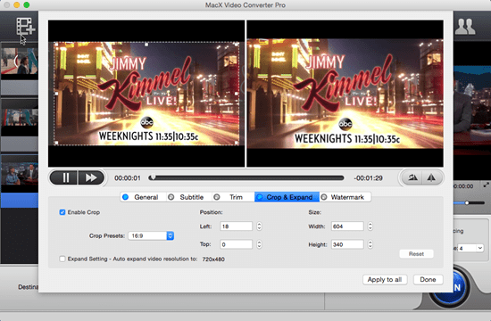Click the flip video icon
This screenshot has height=321, width=491.
coord(432,178)
